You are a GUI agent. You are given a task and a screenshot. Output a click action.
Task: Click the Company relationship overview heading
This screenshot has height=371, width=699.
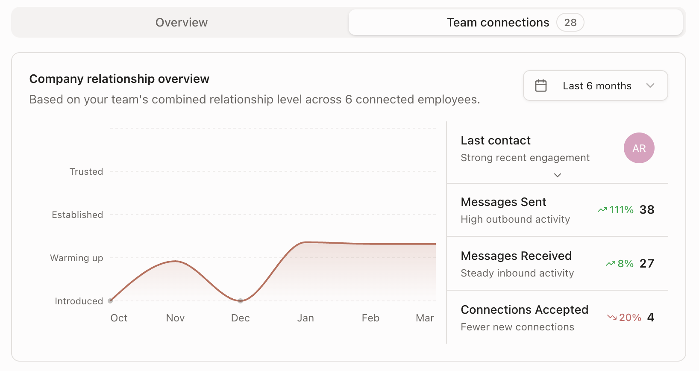(x=119, y=79)
